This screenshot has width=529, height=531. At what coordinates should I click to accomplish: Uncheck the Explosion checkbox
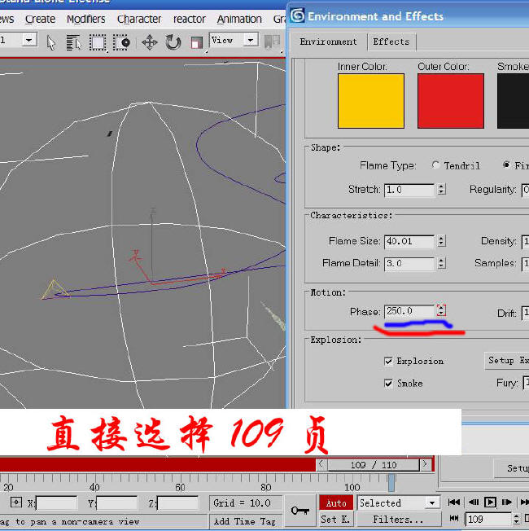388,361
